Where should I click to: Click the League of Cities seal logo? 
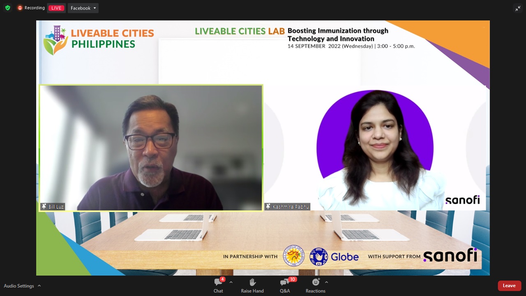coord(294,256)
